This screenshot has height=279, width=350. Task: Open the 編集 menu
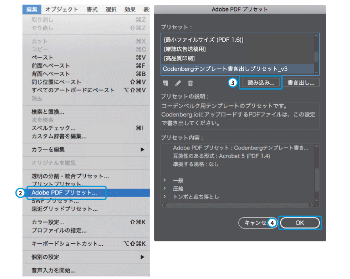pos(32,10)
